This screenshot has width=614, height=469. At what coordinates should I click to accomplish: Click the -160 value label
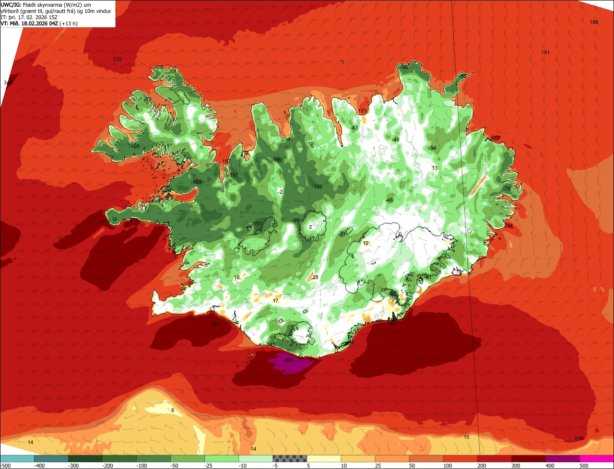coord(276,160)
